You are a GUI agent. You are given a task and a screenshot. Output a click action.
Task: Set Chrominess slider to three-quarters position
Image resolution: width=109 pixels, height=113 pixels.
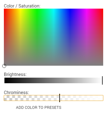coord(78,98)
